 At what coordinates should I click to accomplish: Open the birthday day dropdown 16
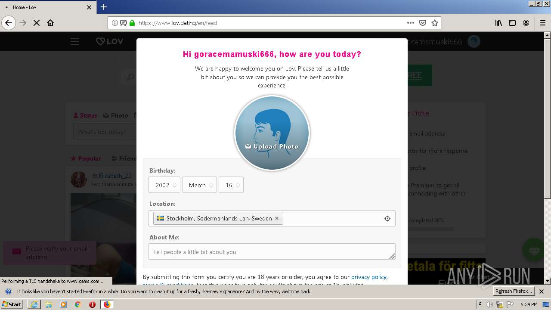[x=231, y=185]
